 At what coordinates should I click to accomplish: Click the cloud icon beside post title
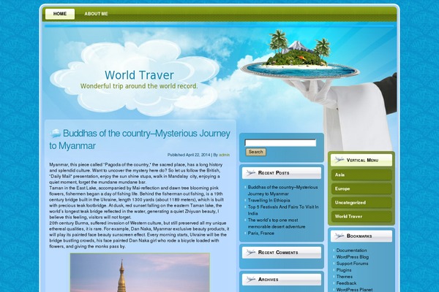55,134
